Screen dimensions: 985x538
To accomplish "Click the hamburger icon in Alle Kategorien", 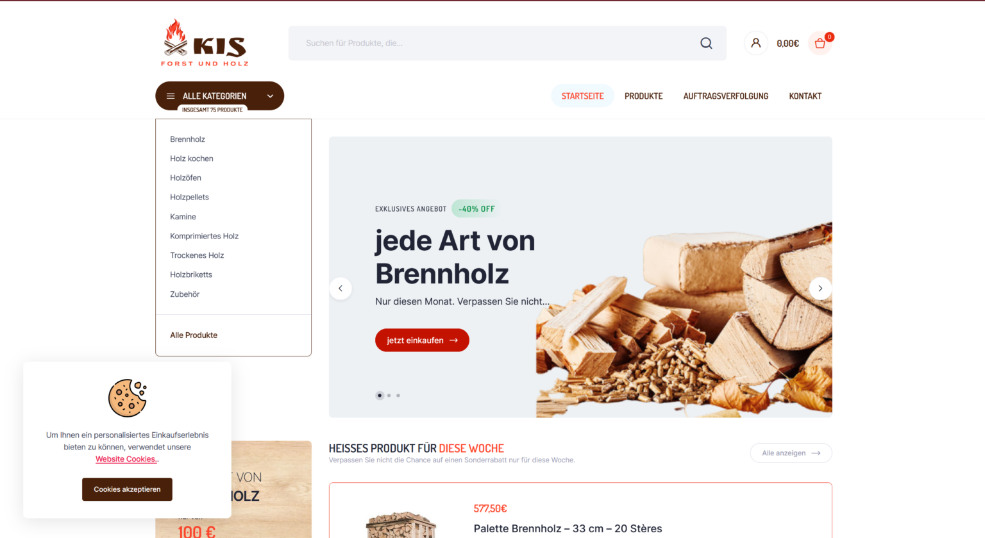I will pyautogui.click(x=171, y=96).
